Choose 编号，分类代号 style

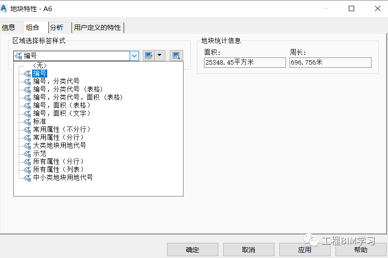point(57,81)
